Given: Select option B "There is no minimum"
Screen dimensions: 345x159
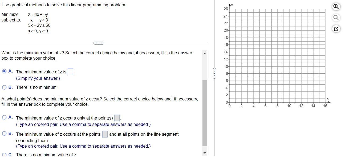Looking at the screenshot, I should (x=4, y=87).
